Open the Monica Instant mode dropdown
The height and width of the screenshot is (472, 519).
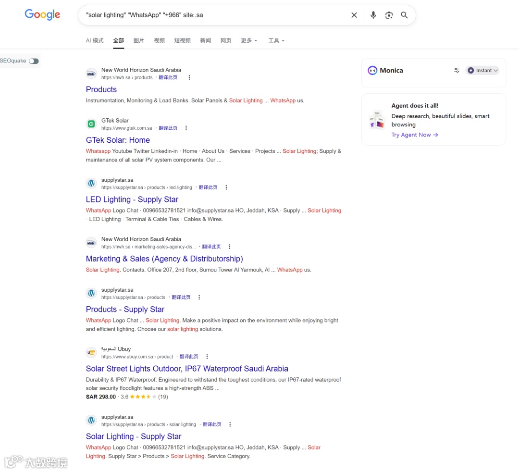point(482,70)
